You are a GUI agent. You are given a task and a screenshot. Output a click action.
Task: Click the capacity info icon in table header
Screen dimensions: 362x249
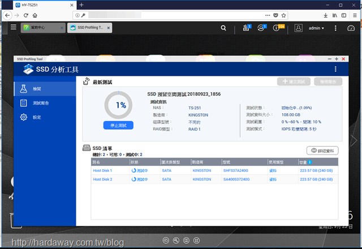coord(310,162)
